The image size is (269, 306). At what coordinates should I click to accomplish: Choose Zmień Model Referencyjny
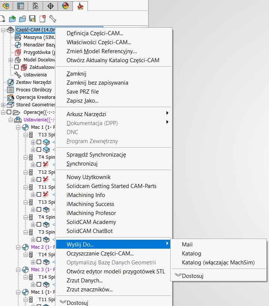coord(114,51)
